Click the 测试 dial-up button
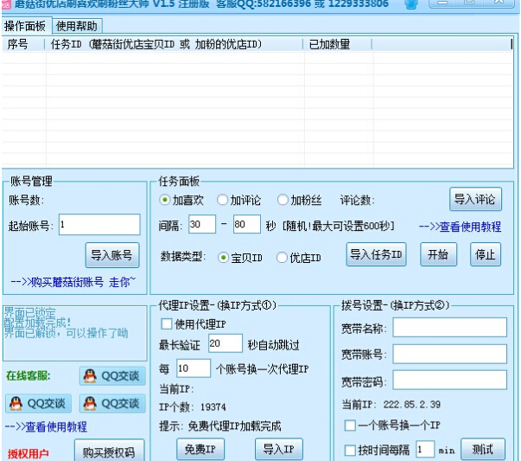Image resolution: width=521 pixels, height=461 pixels. 483,450
